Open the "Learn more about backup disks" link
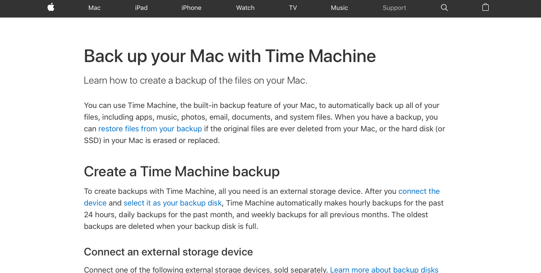 (384, 269)
